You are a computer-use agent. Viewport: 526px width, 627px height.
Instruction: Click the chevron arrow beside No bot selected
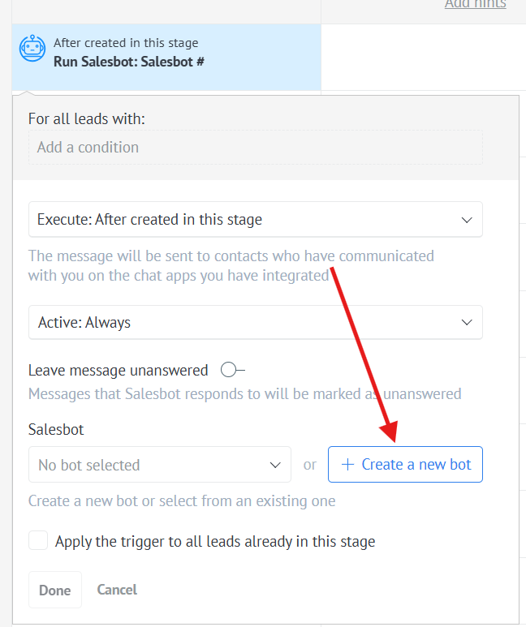click(274, 465)
